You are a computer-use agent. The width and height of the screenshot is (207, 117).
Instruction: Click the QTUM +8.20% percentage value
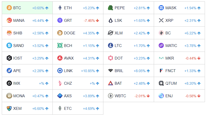[190, 83]
